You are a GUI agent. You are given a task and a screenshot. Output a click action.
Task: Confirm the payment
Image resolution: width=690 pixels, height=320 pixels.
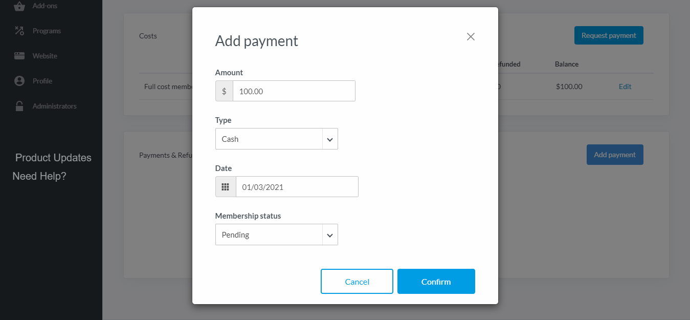(x=436, y=282)
